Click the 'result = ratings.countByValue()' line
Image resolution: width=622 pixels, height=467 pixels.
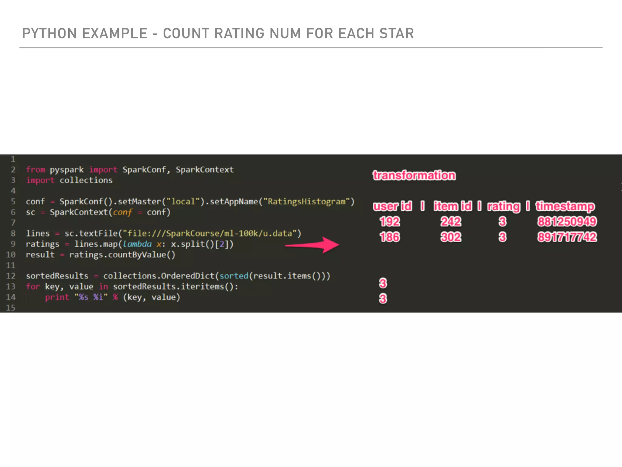click(x=101, y=255)
